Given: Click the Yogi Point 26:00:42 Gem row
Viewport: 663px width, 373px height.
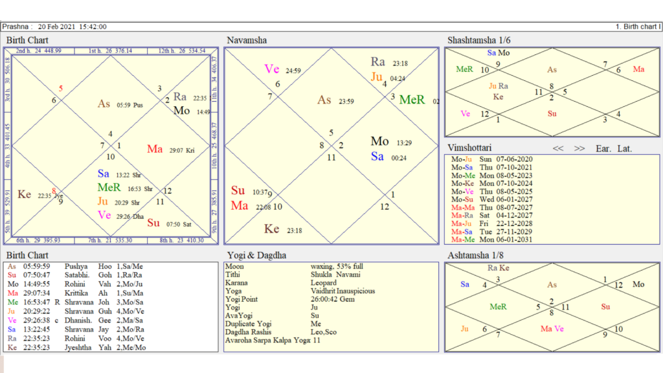Looking at the screenshot, I should tap(289, 299).
